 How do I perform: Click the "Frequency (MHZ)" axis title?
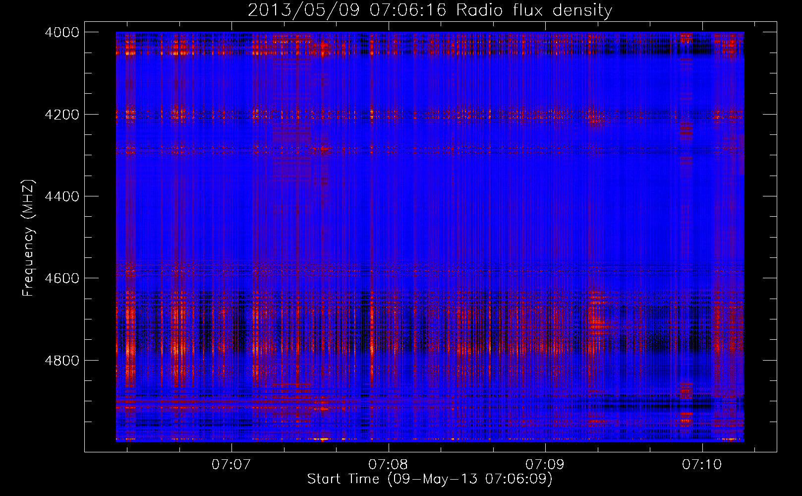[29, 238]
